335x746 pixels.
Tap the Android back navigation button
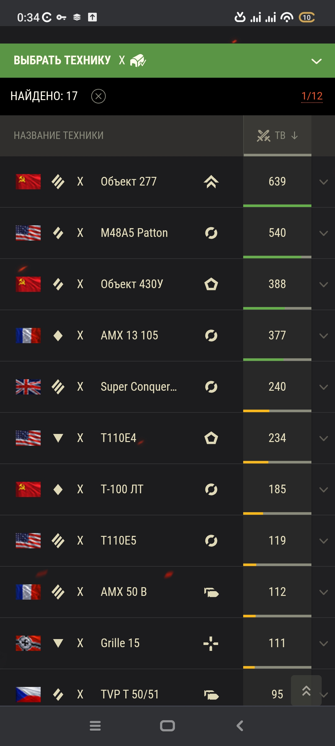[240, 726]
